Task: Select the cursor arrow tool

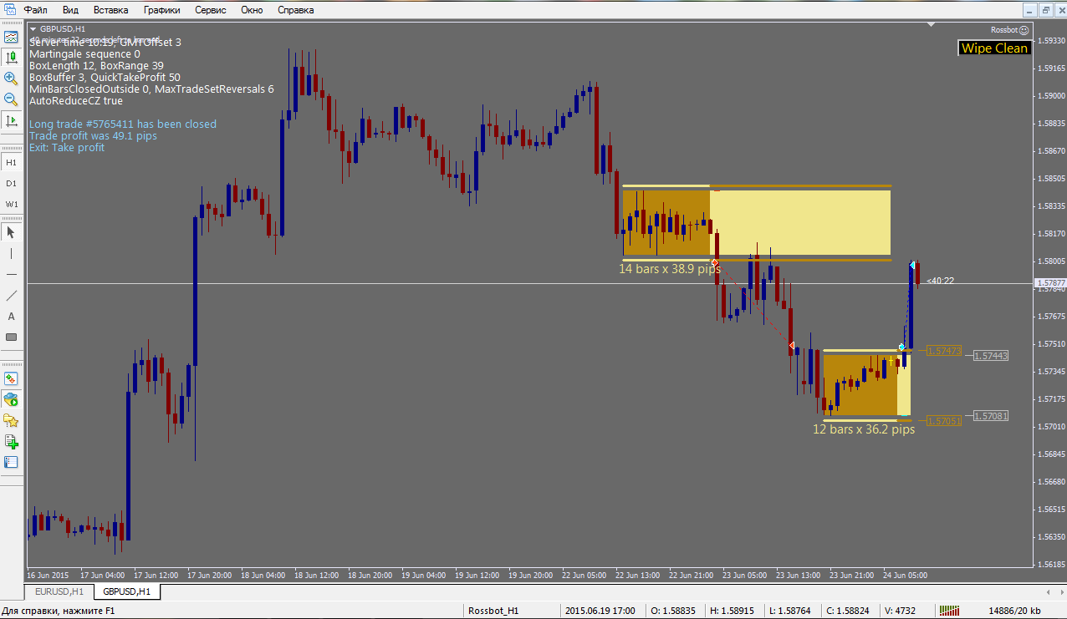Action: tap(11, 232)
